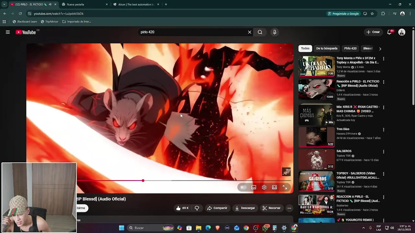The height and width of the screenshot is (233, 415).
Task: Open Chrome three-dot menu
Action: pyautogui.click(x=410, y=14)
